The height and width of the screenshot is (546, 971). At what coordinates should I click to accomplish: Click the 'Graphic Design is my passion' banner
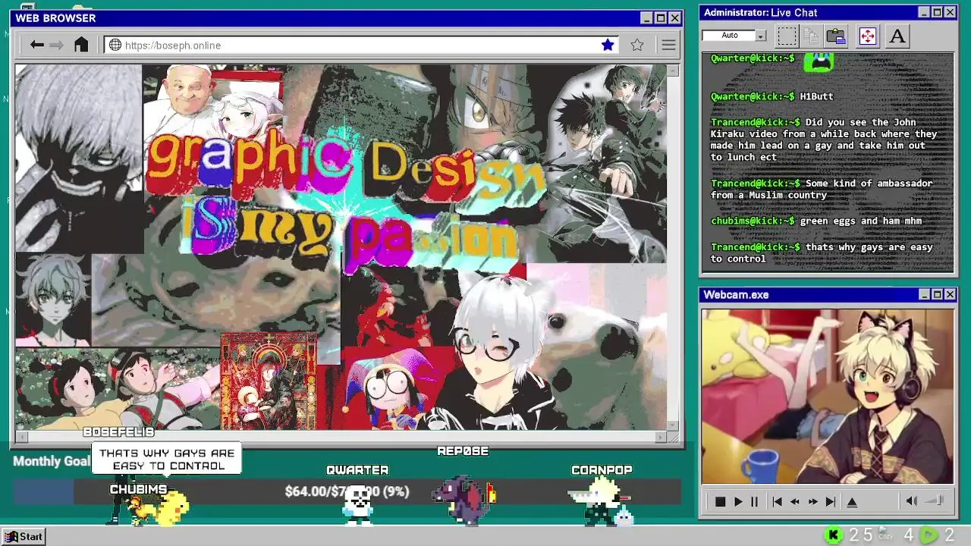coord(347,199)
